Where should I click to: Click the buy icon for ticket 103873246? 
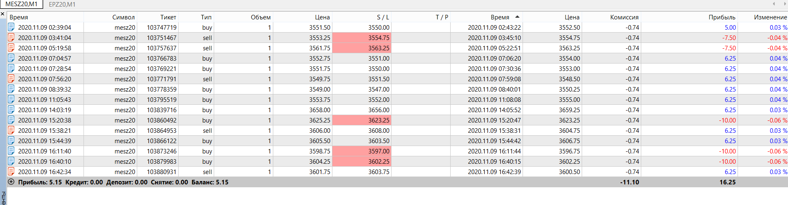(x=11, y=151)
